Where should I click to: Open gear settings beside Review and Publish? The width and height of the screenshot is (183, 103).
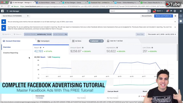[x=175, y=16]
